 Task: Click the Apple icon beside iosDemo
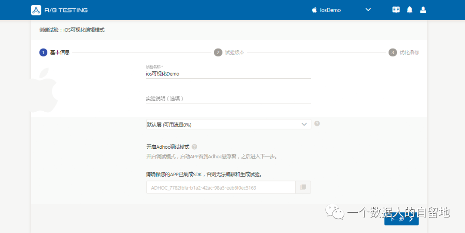click(x=314, y=10)
